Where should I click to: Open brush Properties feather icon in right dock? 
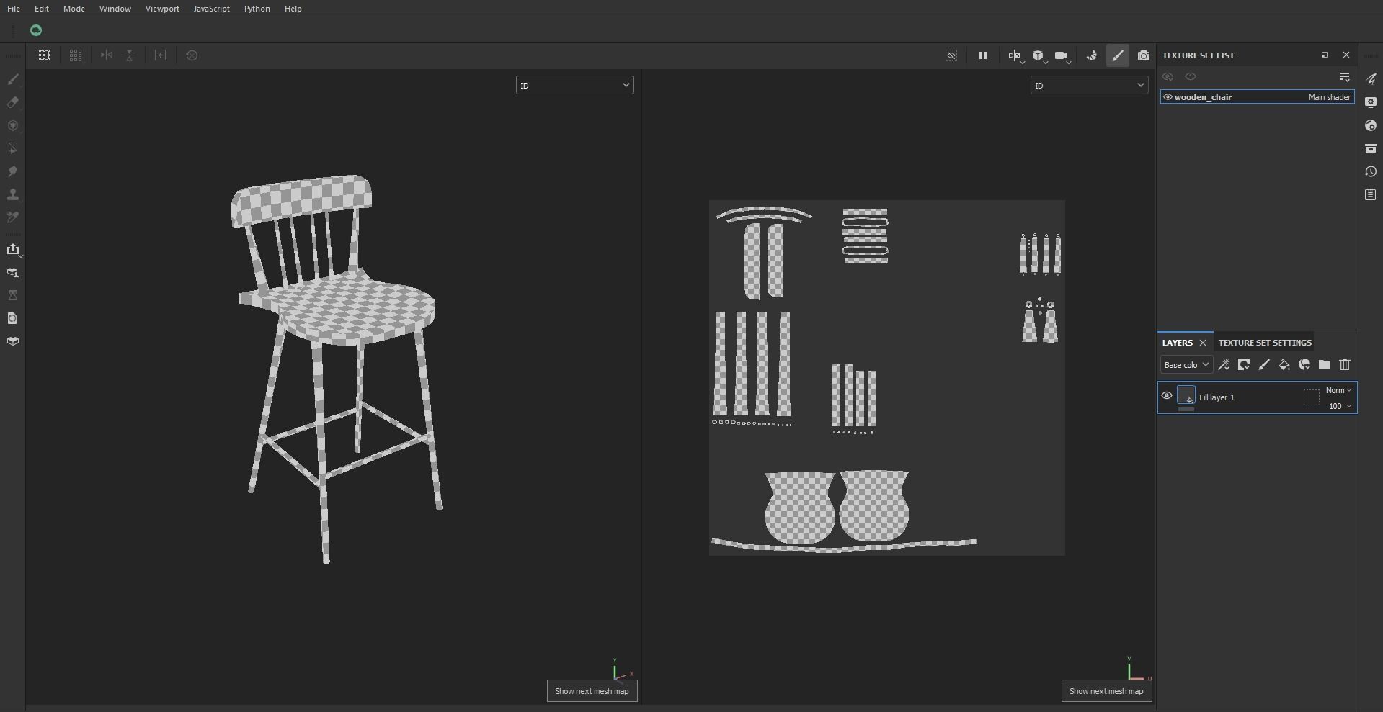[1371, 79]
